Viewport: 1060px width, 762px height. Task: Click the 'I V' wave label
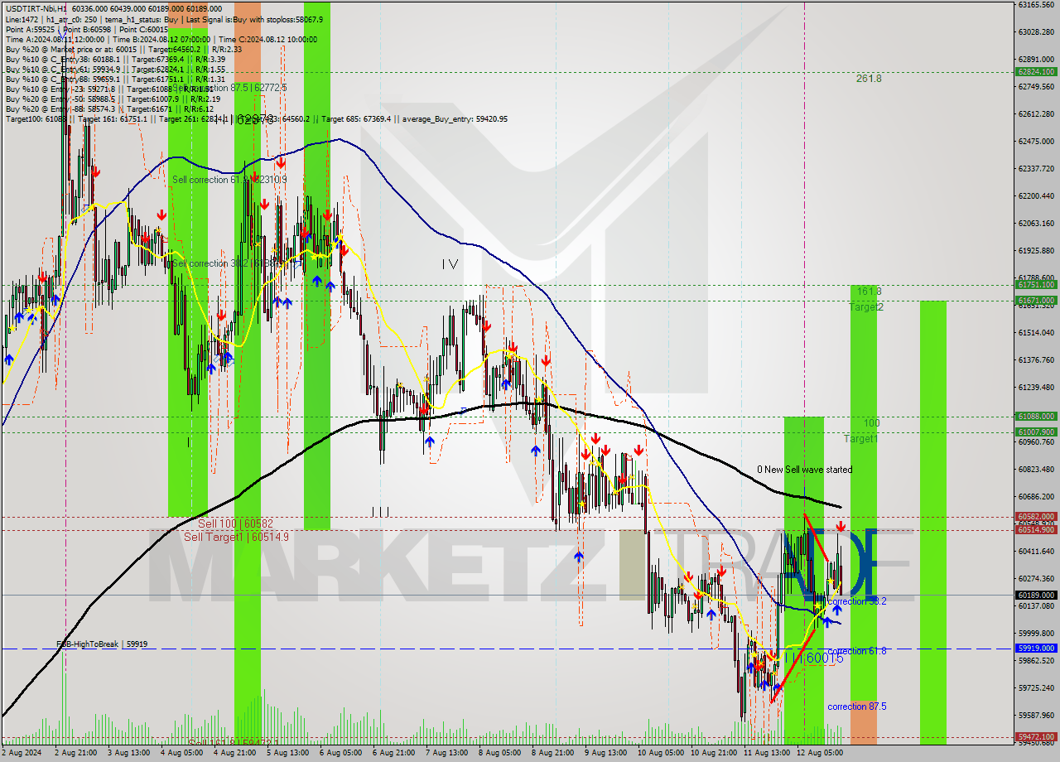450,264
